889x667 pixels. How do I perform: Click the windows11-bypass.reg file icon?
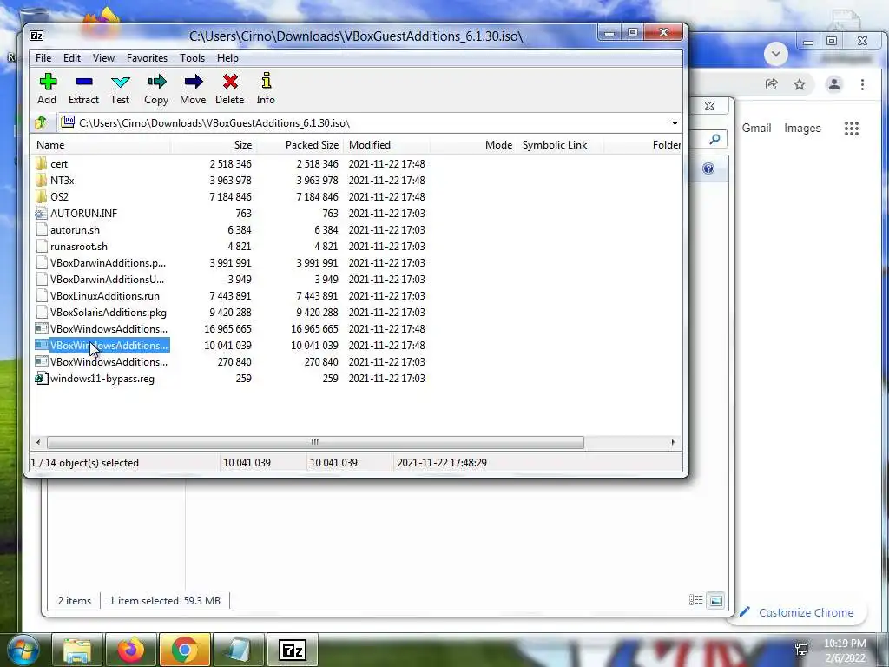coord(41,379)
